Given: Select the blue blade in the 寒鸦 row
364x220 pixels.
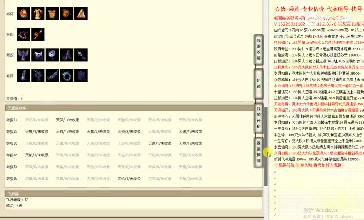Looking at the screenshot, I should [52, 75].
